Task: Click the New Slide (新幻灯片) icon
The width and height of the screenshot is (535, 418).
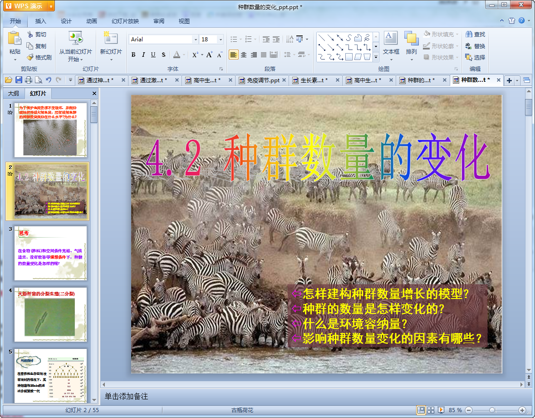Action: point(111,38)
